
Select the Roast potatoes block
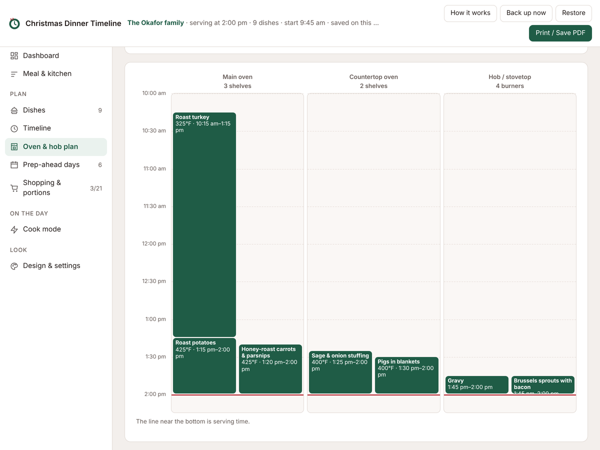(x=204, y=366)
